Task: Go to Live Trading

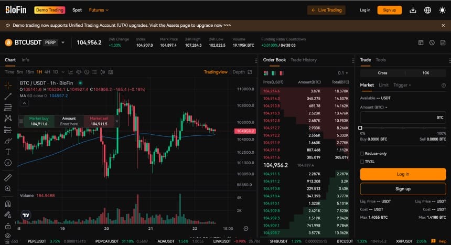Action: pyautogui.click(x=327, y=10)
